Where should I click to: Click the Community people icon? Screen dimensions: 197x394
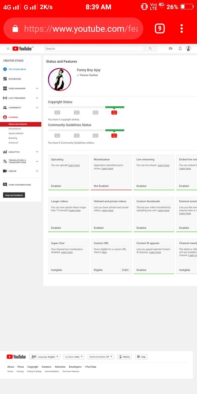[5, 107]
